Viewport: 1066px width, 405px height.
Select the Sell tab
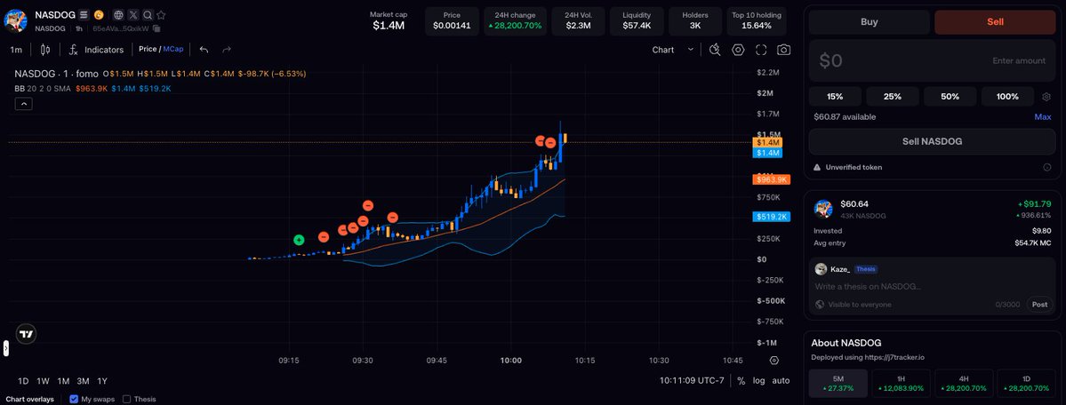995,21
